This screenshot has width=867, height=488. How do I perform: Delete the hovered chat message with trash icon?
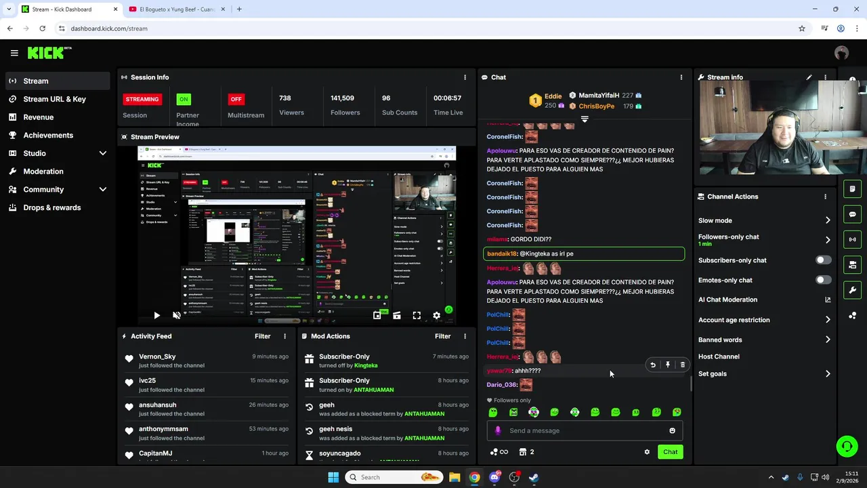[x=682, y=365]
